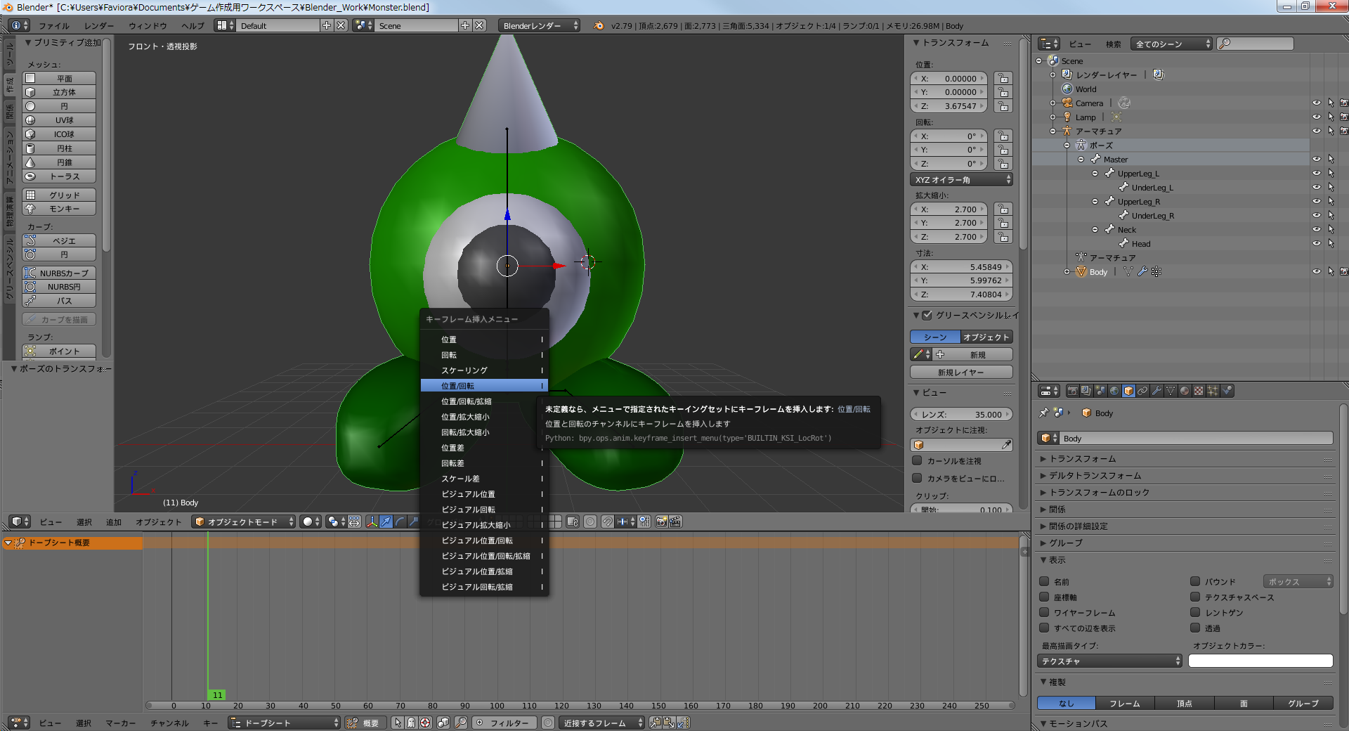This screenshot has width=1349, height=731.
Task: Select 'スケーリング' in keyframe insert menu
Action: [484, 370]
